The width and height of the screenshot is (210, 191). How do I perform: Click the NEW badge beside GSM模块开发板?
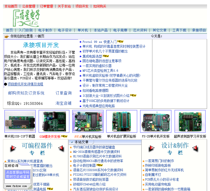[64, 136]
